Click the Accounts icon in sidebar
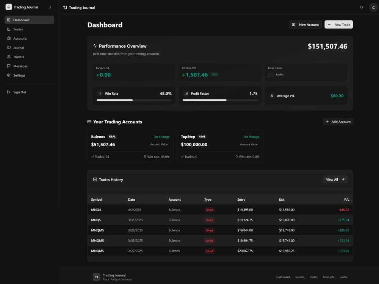 coord(9,38)
